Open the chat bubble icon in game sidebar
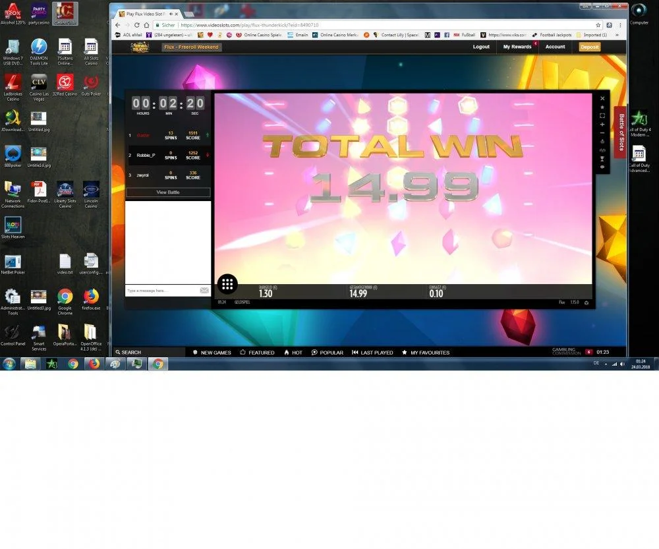The height and width of the screenshot is (549, 659). 602,167
